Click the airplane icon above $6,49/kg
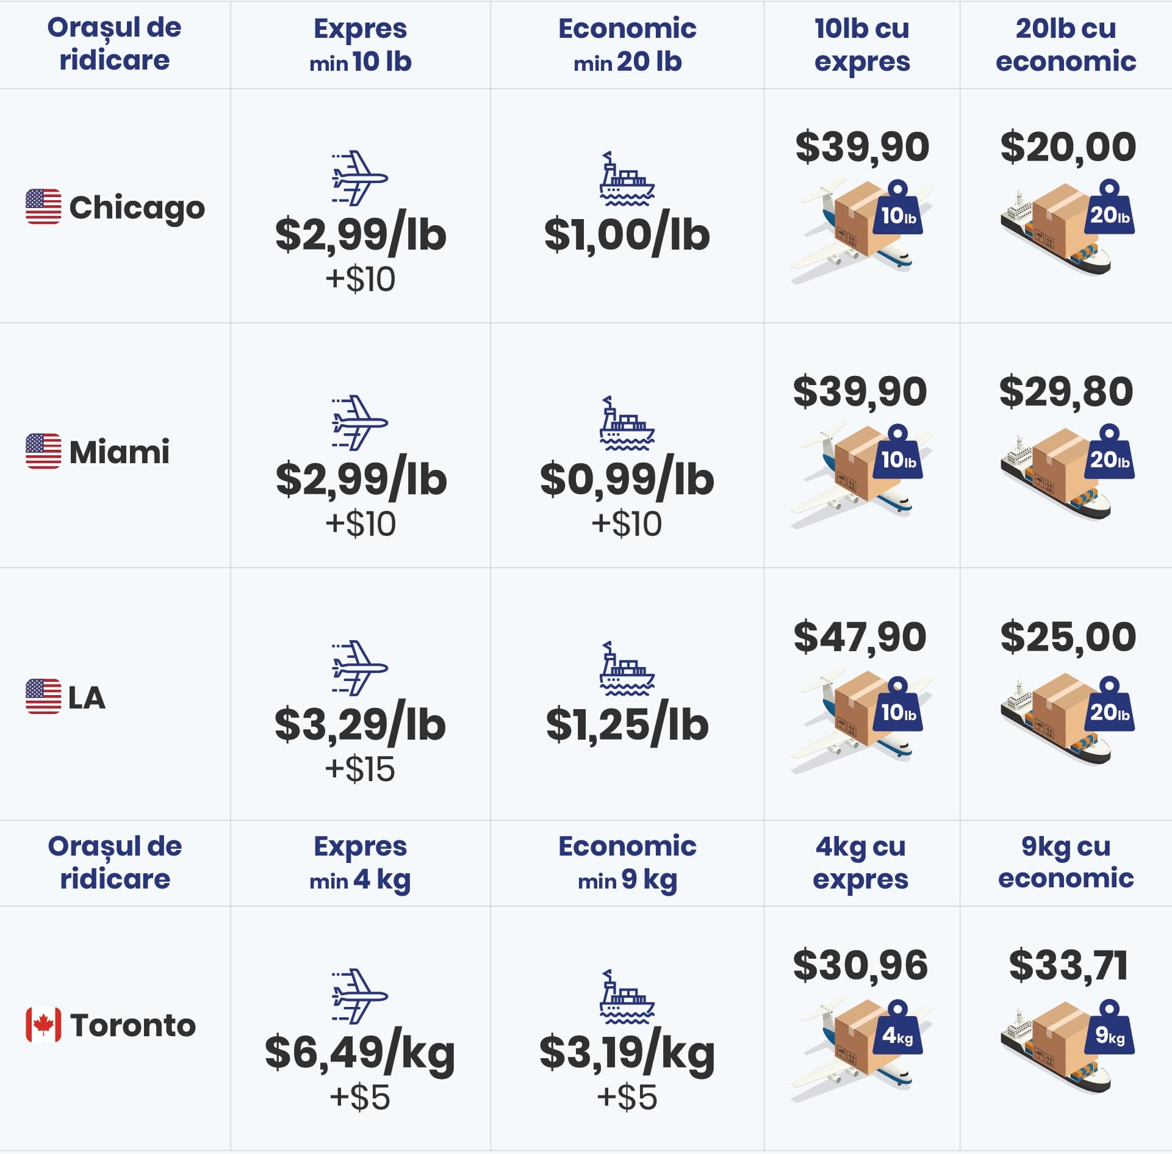The width and height of the screenshot is (1172, 1154). tap(359, 997)
